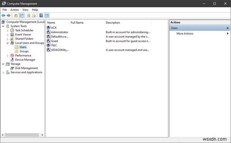Image resolution: width=231 pixels, height=143 pixels.
Task: Select the DefaultAcco... user row
Action: coord(60,36)
